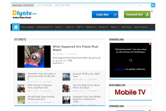
Task: Open the News Updates menu
Action: coord(28,27)
